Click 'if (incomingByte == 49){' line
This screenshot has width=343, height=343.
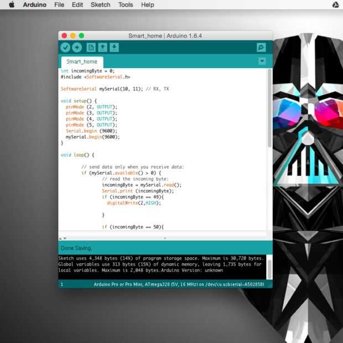pyautogui.click(x=133, y=197)
